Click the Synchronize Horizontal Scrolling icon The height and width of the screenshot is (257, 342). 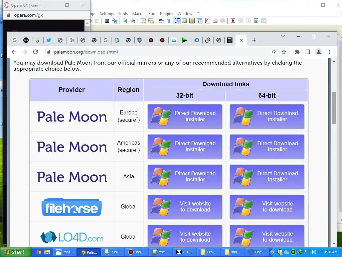pyautogui.click(x=151, y=21)
